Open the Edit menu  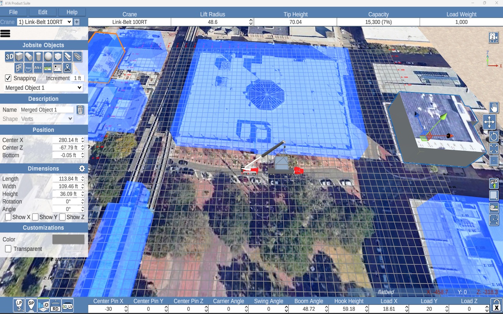(43, 12)
